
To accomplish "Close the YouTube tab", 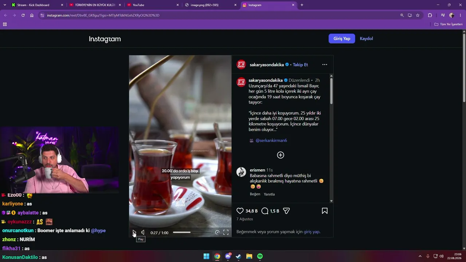I will pos(178,5).
